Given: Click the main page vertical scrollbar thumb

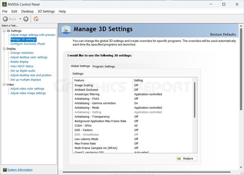Looking at the screenshot, I should tap(241, 69).
